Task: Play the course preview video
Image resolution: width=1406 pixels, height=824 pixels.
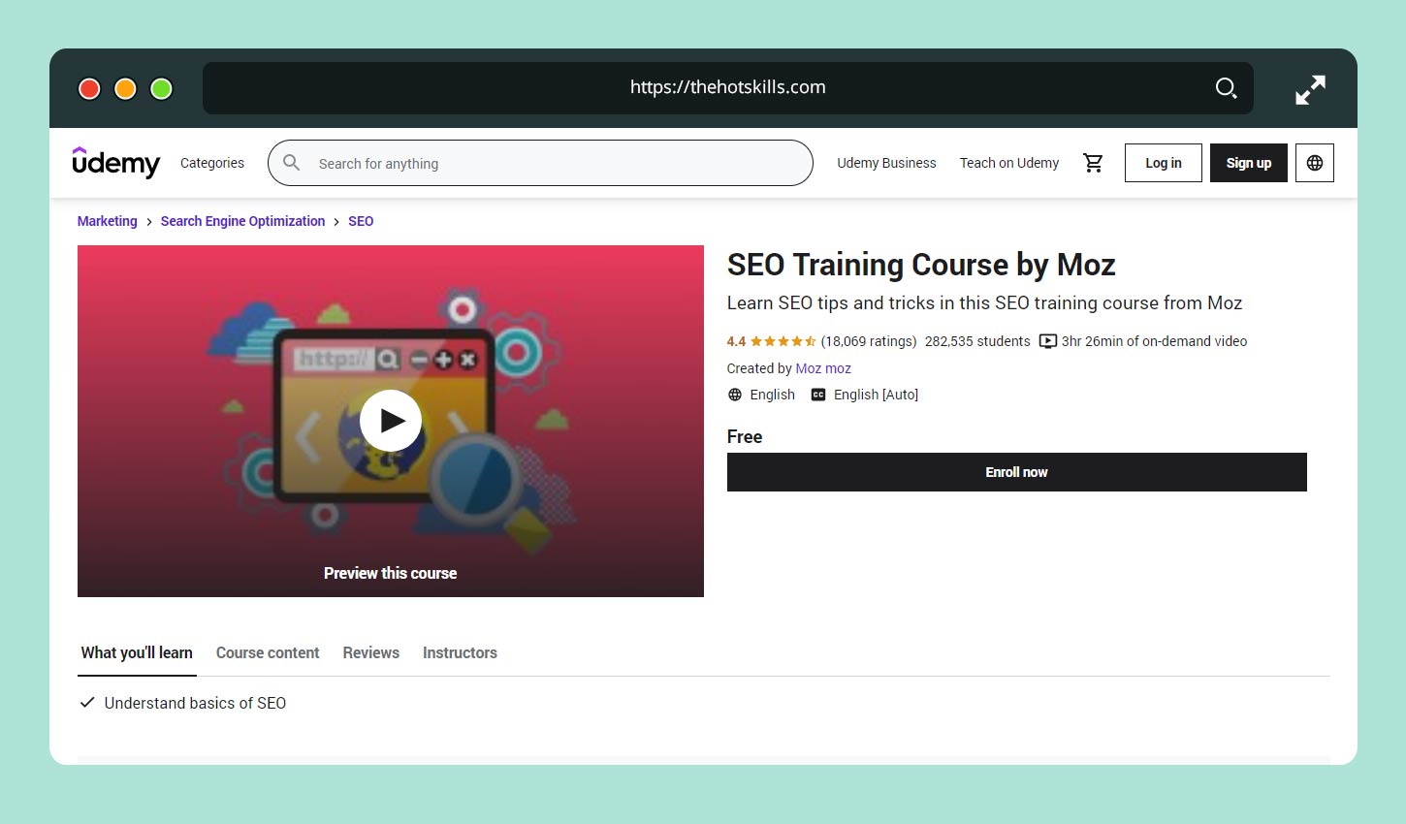Action: pos(391,420)
